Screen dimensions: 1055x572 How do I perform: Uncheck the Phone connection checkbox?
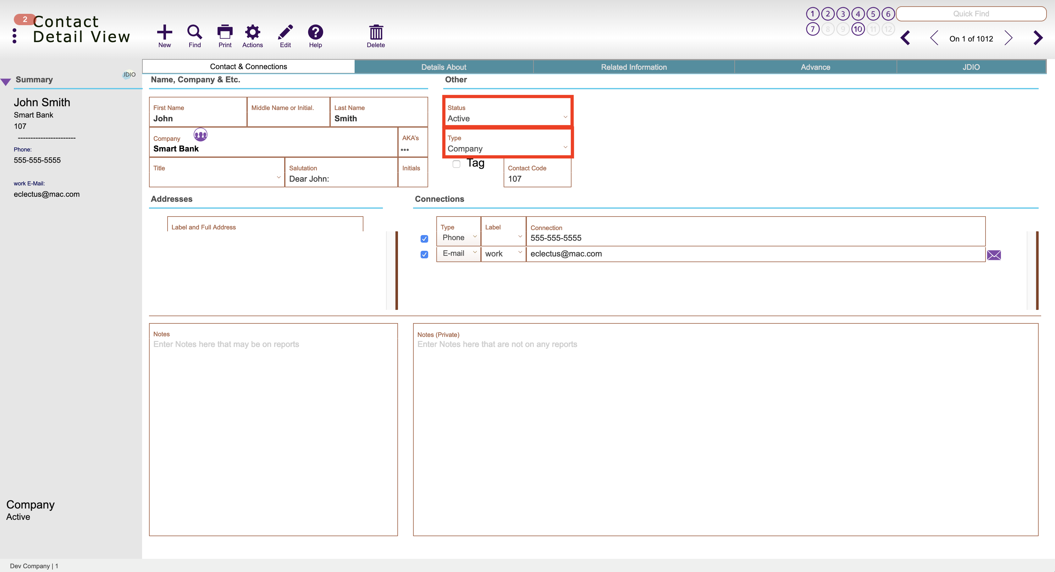click(x=424, y=239)
